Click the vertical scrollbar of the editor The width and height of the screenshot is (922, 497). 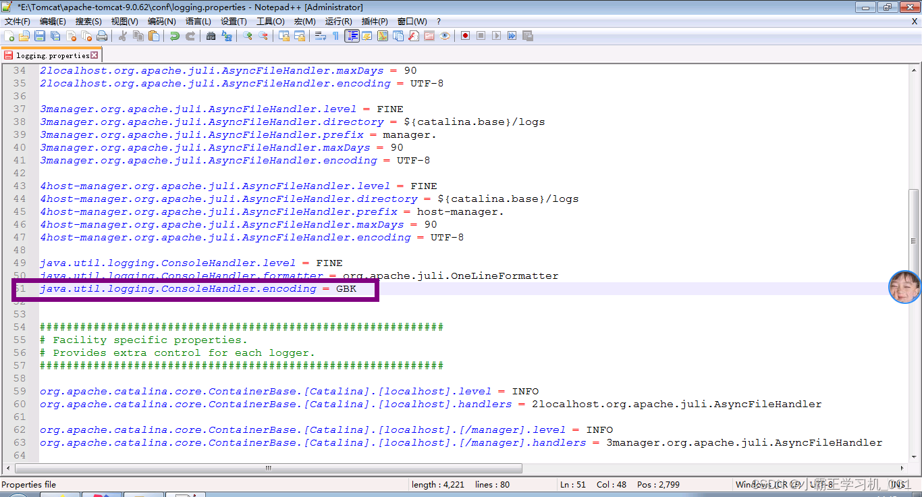pyautogui.click(x=913, y=263)
